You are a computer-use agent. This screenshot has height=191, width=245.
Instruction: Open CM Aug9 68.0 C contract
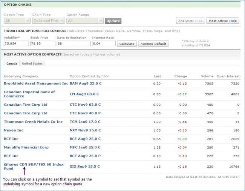coord(84,94)
